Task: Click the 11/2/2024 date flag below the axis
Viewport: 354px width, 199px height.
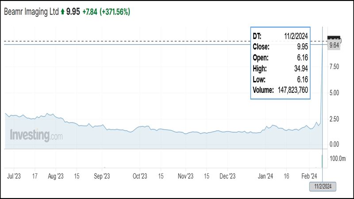Action: coord(323,185)
